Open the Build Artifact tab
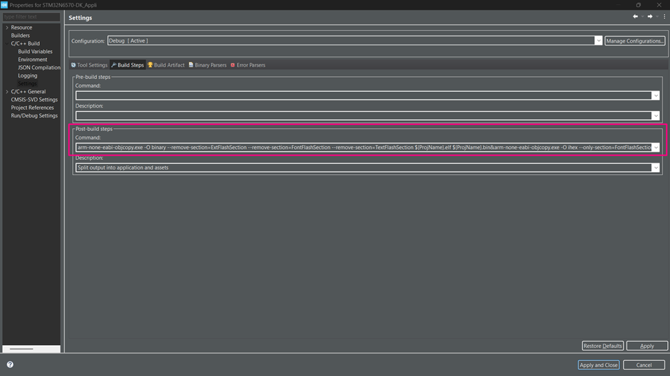 (166, 65)
